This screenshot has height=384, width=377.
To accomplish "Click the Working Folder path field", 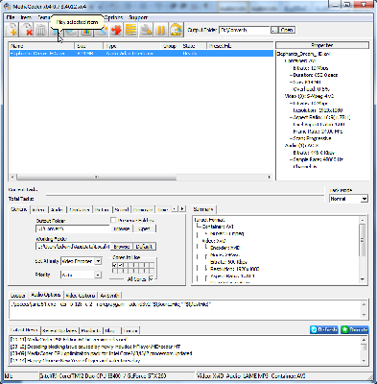I will tap(73, 247).
